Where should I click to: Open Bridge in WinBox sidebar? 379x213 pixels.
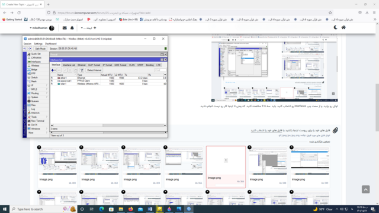point(34,70)
